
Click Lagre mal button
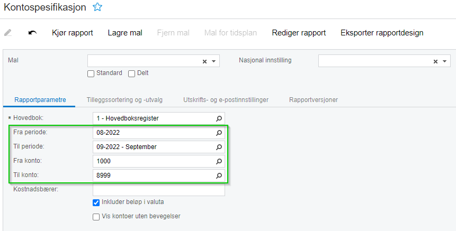point(125,33)
